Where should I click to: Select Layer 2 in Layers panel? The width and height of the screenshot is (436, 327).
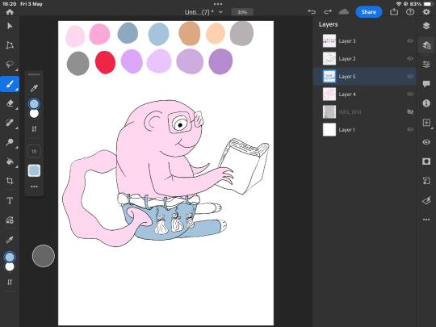pyautogui.click(x=364, y=59)
